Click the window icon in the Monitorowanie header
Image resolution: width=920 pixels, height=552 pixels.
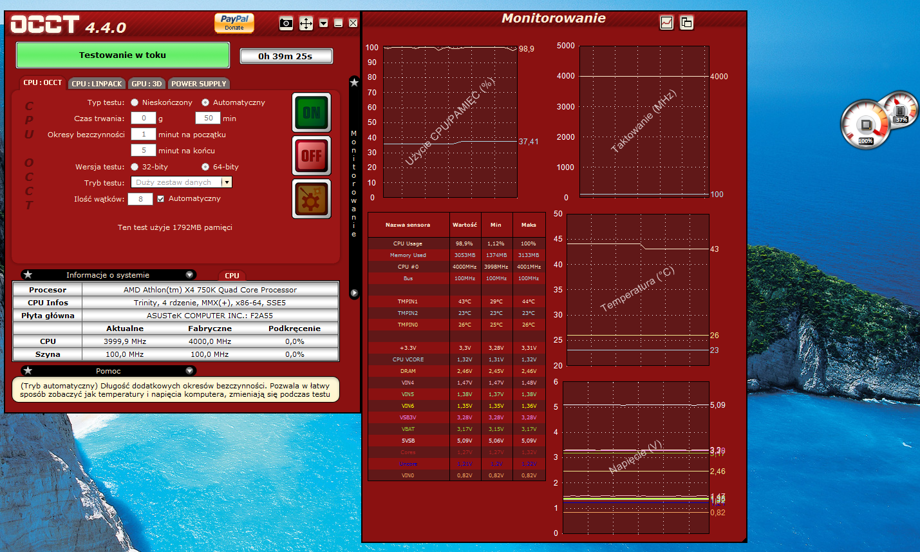click(x=687, y=23)
